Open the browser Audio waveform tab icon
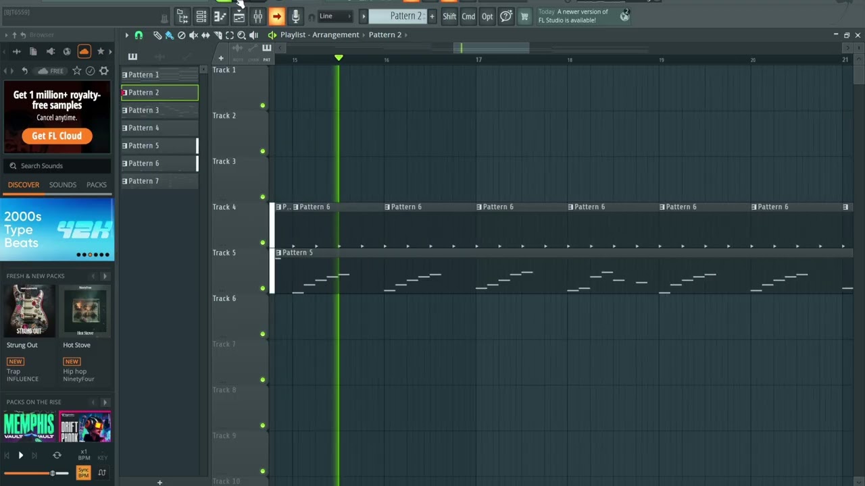This screenshot has height=486, width=865. 17,51
